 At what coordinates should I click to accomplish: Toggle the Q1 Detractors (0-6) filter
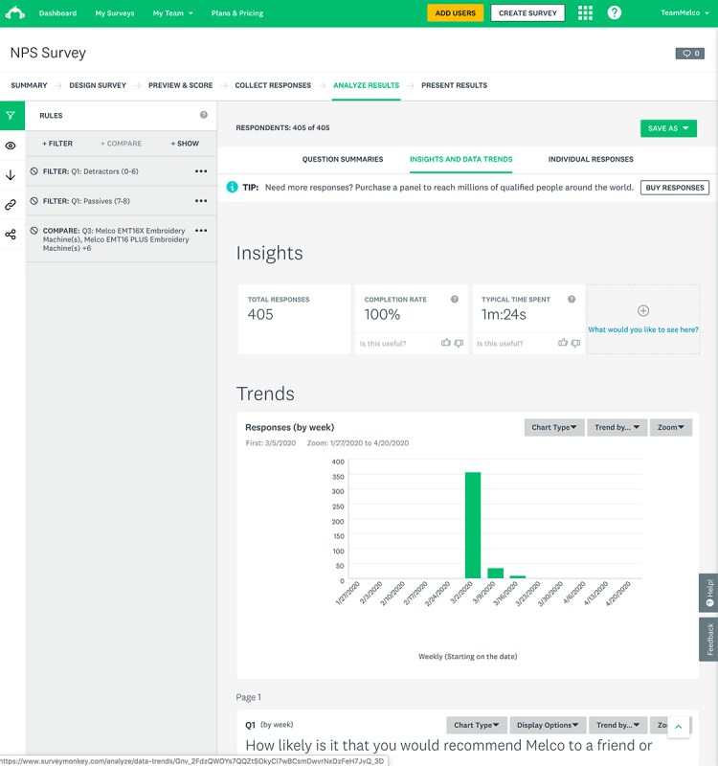click(x=34, y=172)
